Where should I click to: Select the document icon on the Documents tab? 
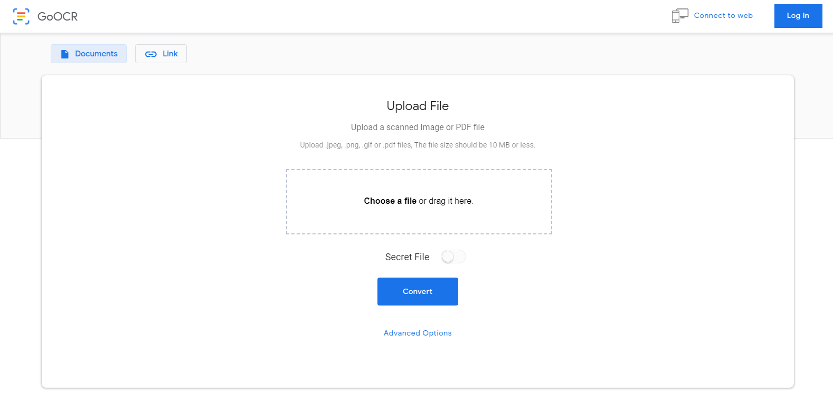pyautogui.click(x=65, y=53)
